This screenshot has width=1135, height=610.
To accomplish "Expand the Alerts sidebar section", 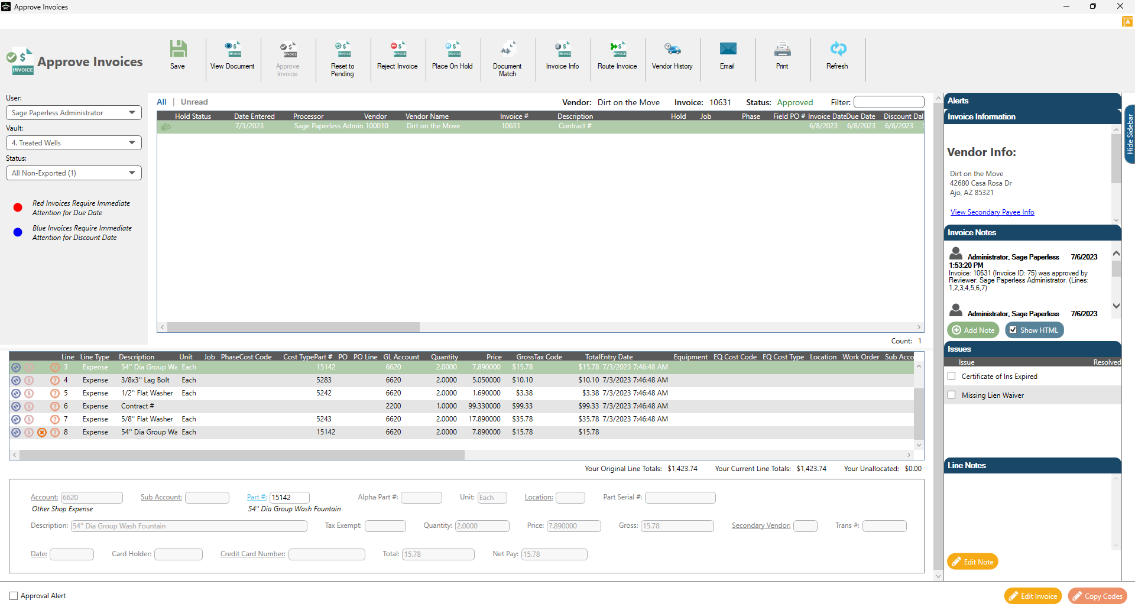I will (x=1032, y=100).
